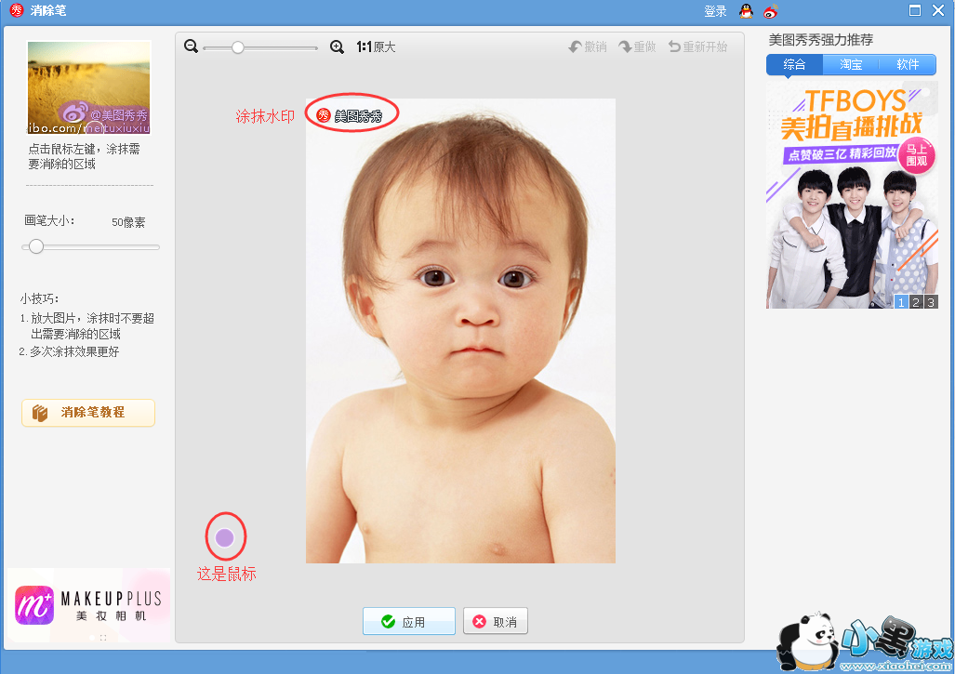955x674 pixels.
Task: Open the 登录 login link
Action: pos(715,11)
